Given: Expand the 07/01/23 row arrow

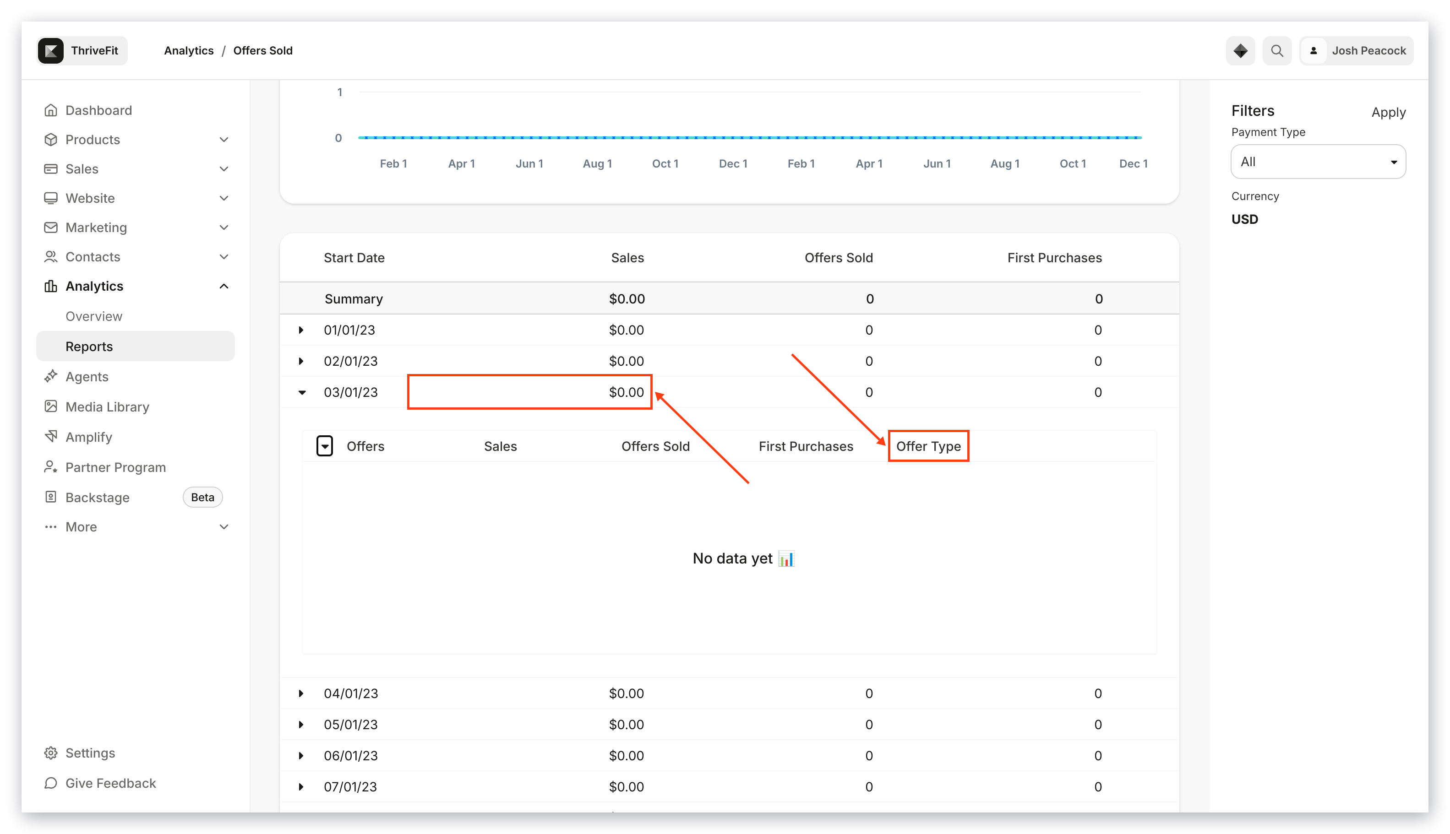Looking at the screenshot, I should (301, 786).
